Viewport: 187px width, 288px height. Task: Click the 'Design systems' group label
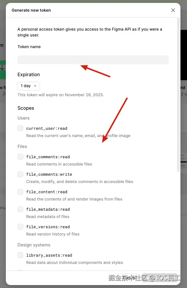[34, 245]
